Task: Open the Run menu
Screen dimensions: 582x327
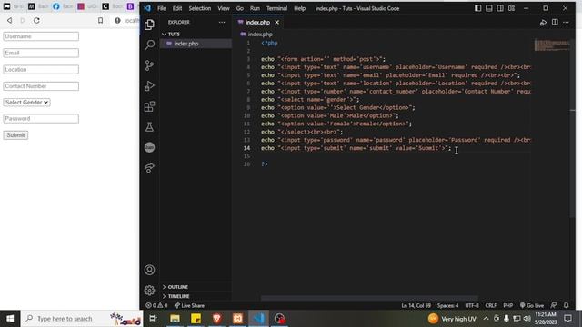Action: [x=255, y=8]
